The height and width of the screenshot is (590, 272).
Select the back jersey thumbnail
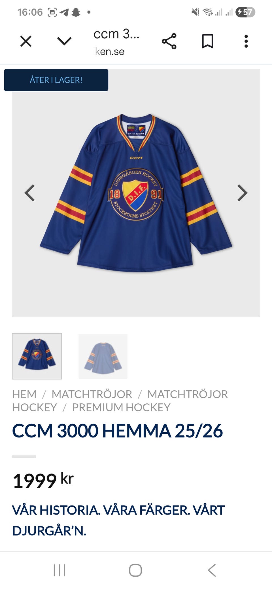coord(103,356)
